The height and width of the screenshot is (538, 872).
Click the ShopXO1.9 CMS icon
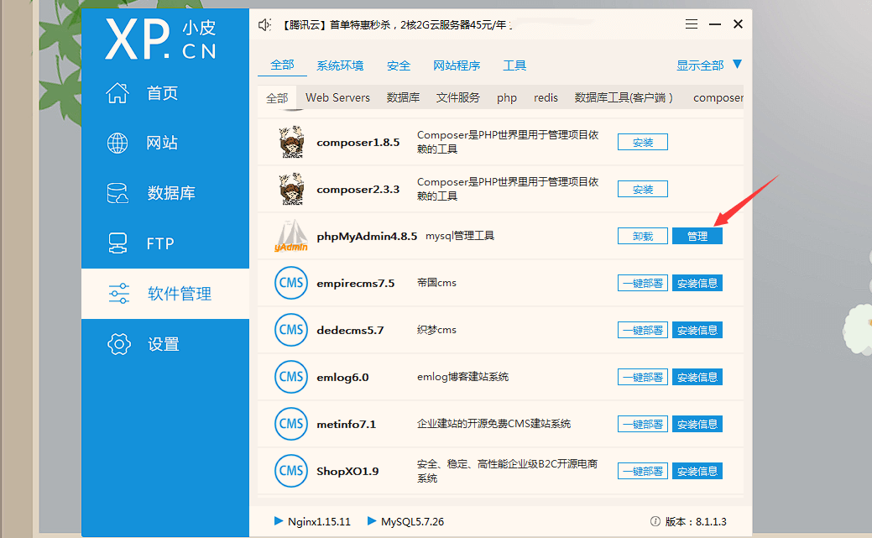291,471
